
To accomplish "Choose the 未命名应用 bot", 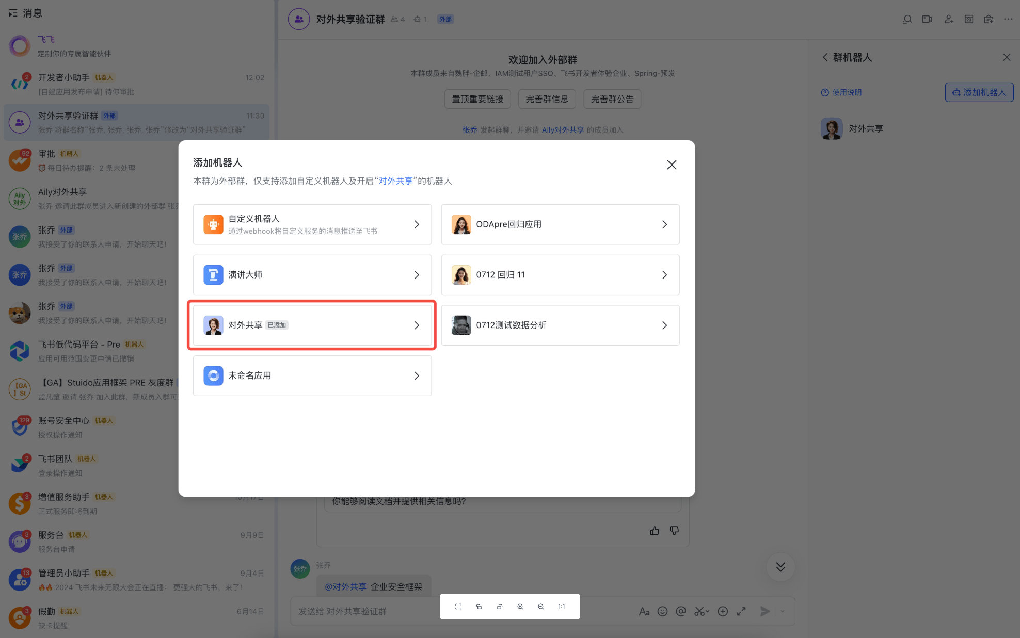I will (x=312, y=376).
